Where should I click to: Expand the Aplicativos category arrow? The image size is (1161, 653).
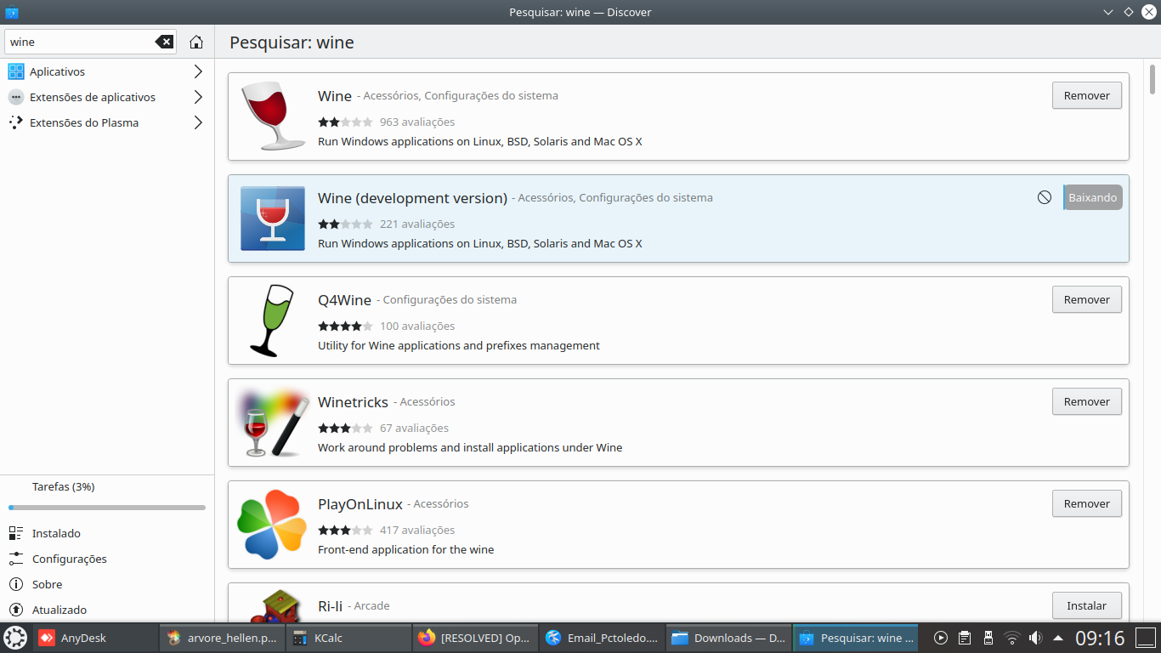click(x=198, y=71)
